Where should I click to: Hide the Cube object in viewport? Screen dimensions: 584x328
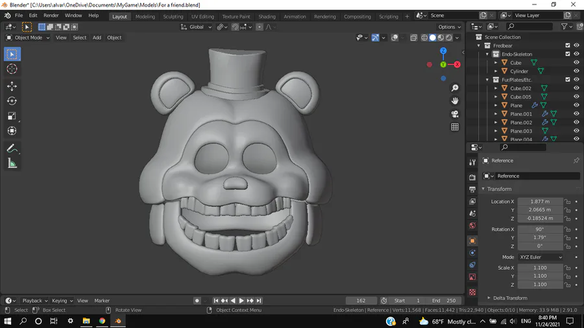(576, 62)
